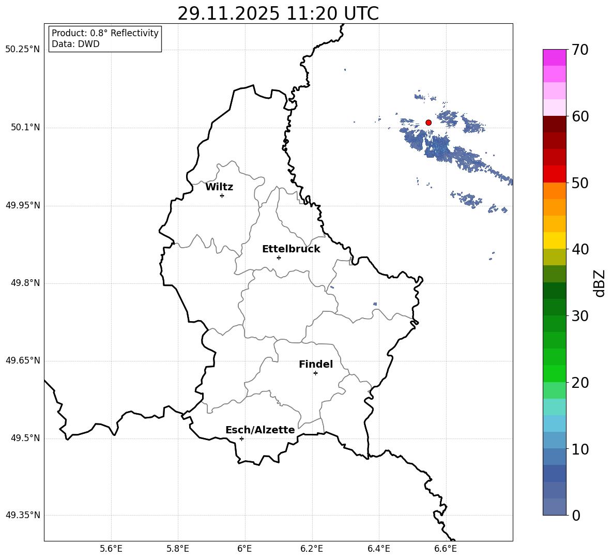The width and height of the screenshot is (612, 559).
Task: Click the Findel city label
Action: point(316,364)
